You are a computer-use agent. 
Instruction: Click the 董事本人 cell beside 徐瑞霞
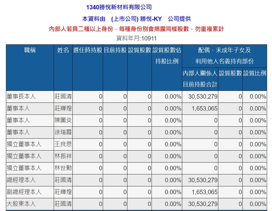coord(30,132)
